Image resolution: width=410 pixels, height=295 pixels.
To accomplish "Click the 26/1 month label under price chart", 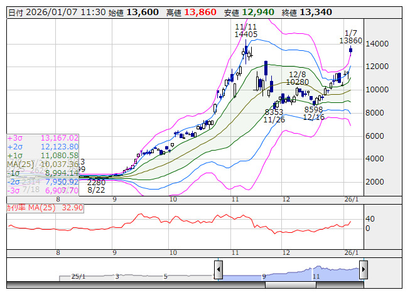I will 352,200.
